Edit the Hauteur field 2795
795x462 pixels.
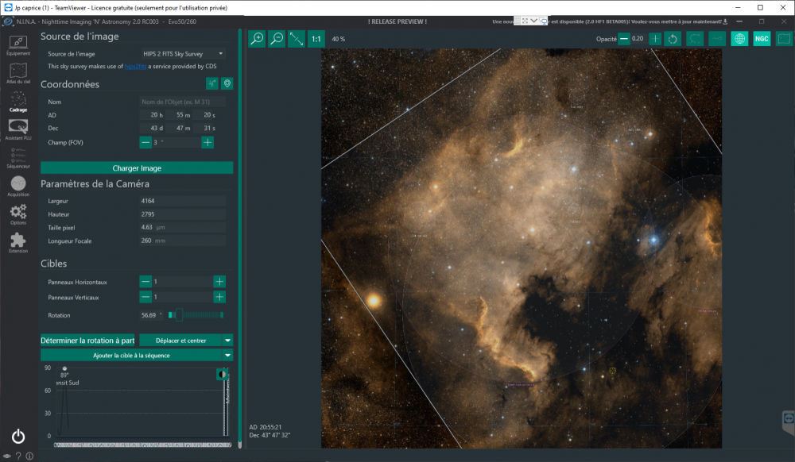(x=183, y=214)
